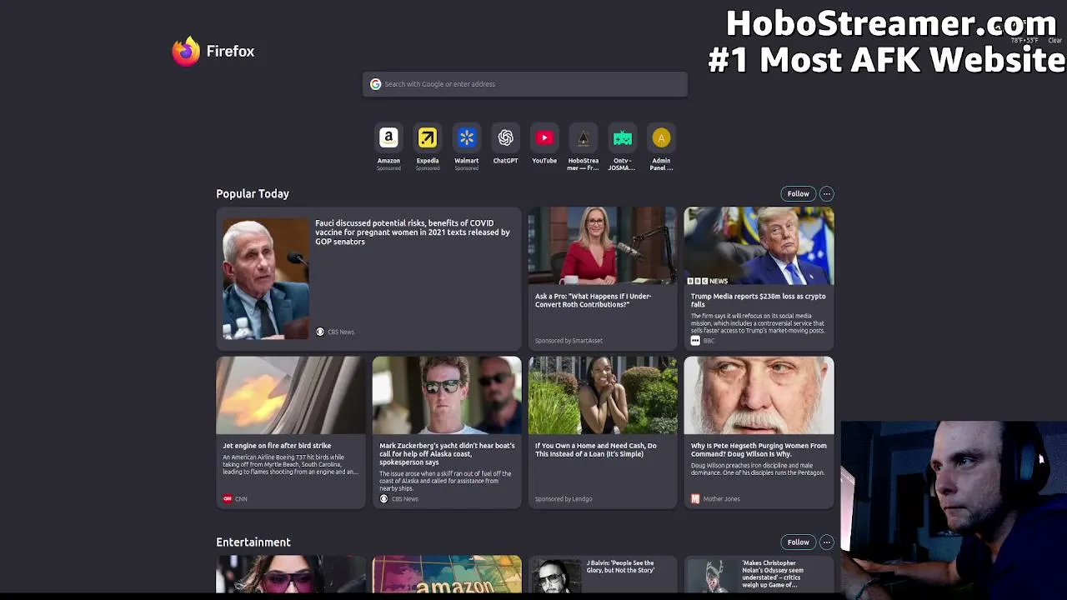Screen dimensions: 1067x600
Task: Click the Sponsored by Lendgo label
Action: 564,499
